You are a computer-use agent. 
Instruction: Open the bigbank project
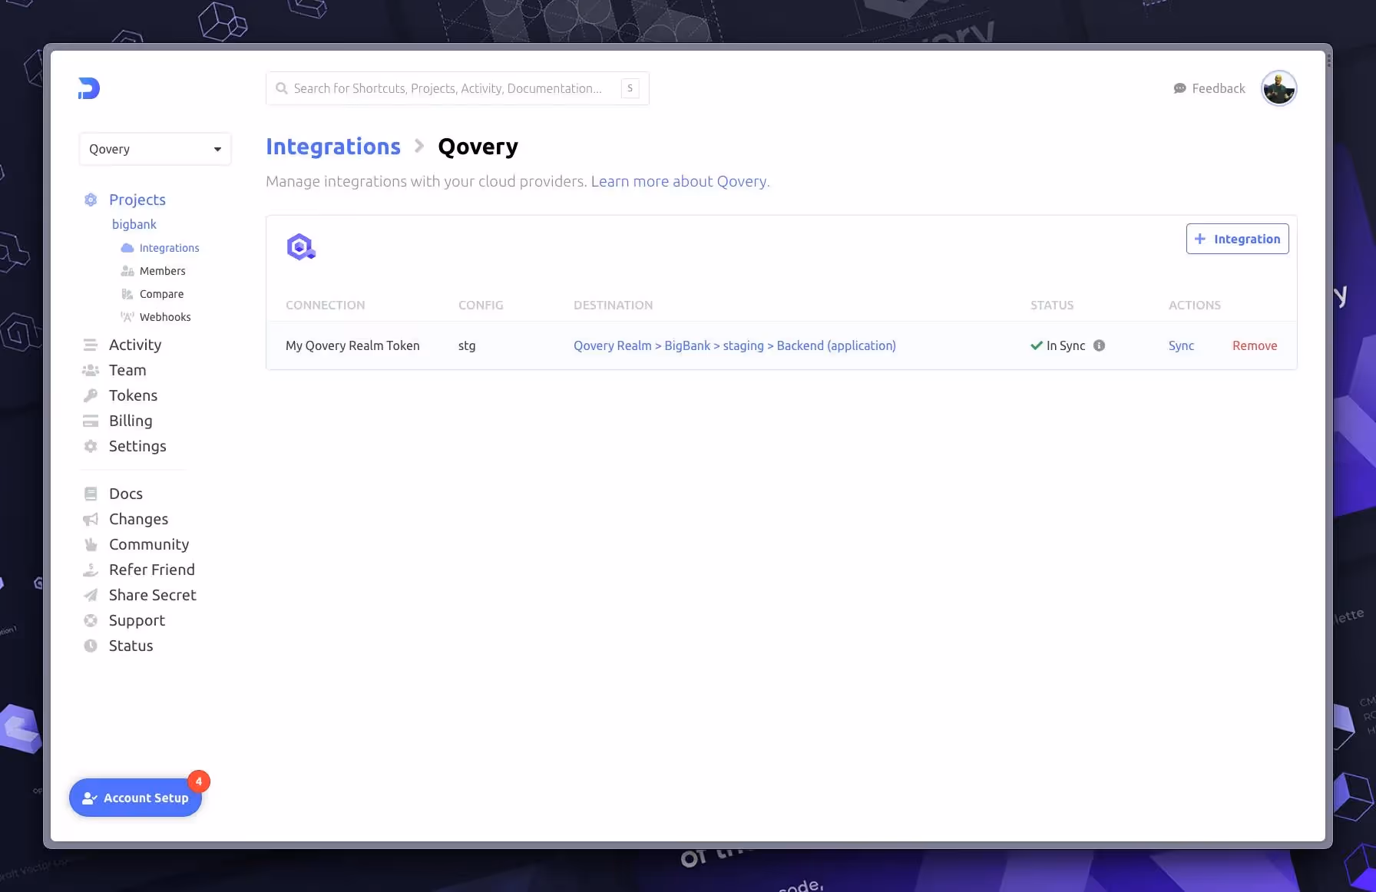click(x=134, y=224)
